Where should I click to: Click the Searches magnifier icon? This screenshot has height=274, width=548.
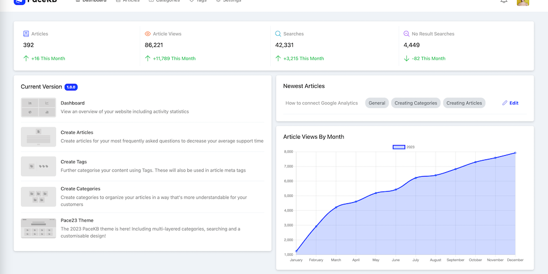pyautogui.click(x=278, y=34)
